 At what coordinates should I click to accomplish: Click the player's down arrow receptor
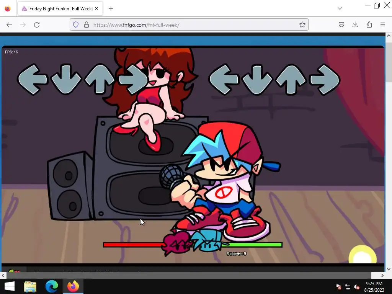coord(258,80)
